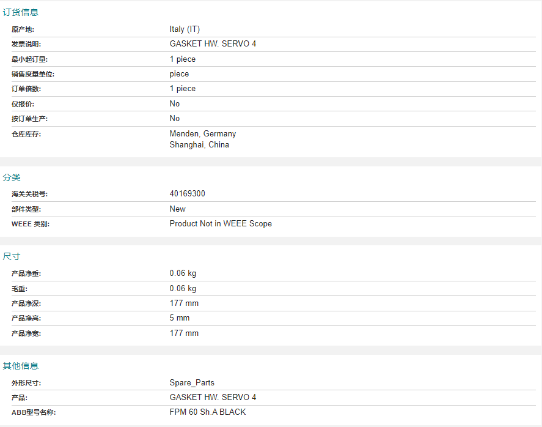
Task: Click the ABB型号名称 label
Action: [x=34, y=412]
